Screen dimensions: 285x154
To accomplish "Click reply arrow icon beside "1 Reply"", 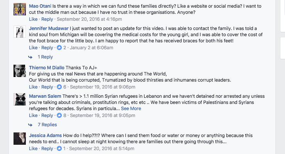I will click(31, 57).
